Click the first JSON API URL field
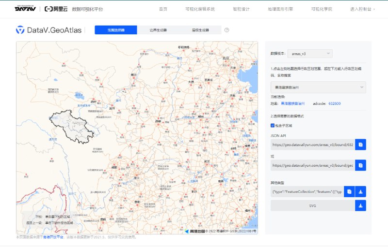This screenshot has height=247, width=388. click(313, 145)
